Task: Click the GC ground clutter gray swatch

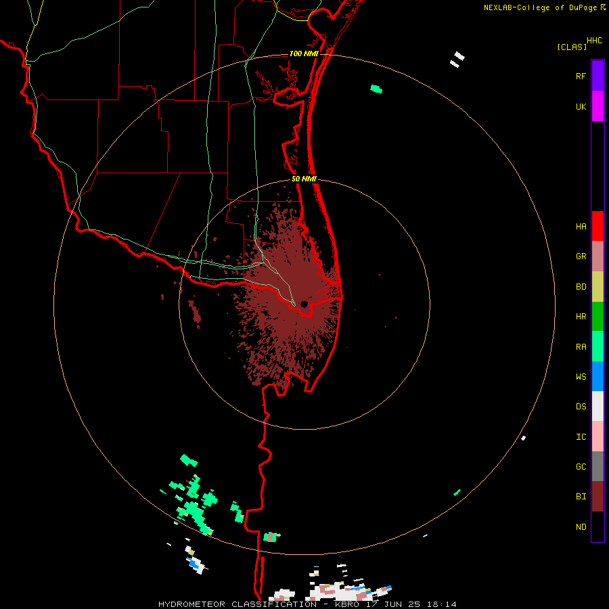Action: (597, 466)
